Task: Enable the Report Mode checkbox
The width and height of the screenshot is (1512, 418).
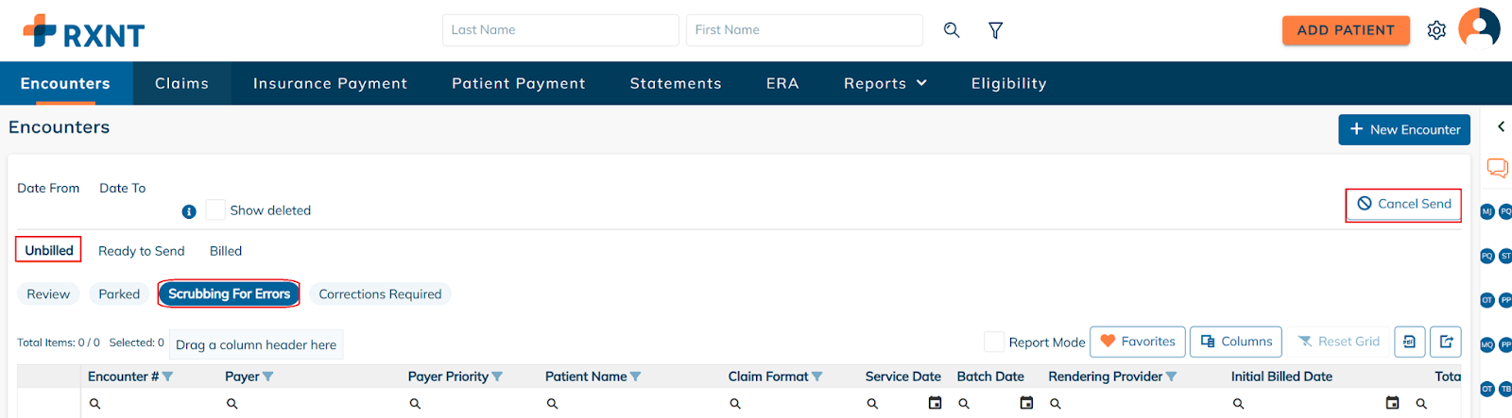Action: (994, 342)
